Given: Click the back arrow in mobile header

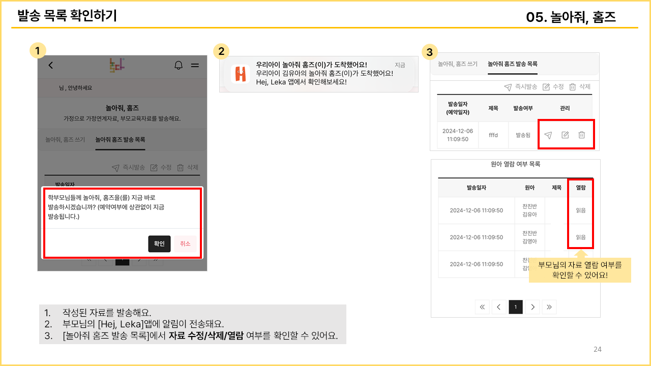Looking at the screenshot, I should pyautogui.click(x=50, y=65).
